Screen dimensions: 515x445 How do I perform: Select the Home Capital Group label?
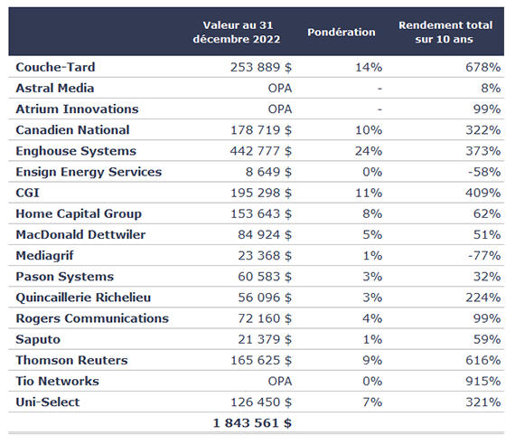pyautogui.click(x=79, y=213)
